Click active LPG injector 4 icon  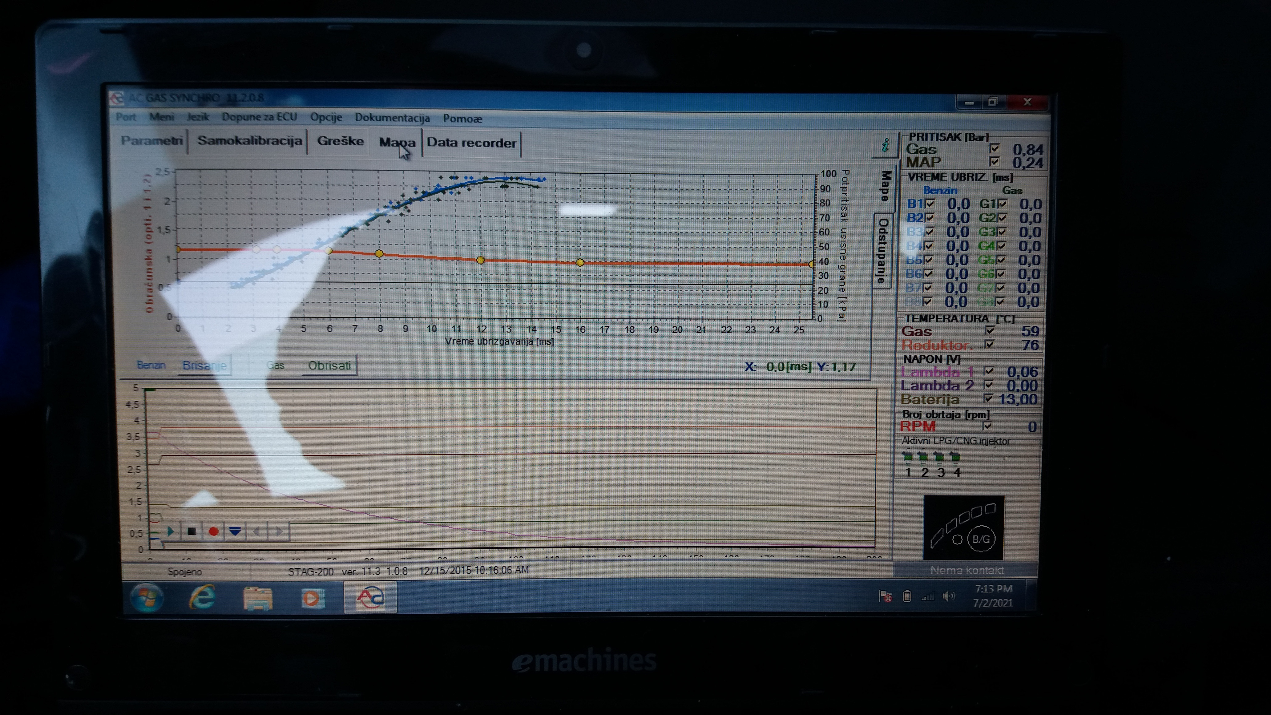(x=955, y=458)
